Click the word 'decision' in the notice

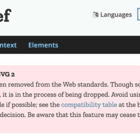[13, 115]
